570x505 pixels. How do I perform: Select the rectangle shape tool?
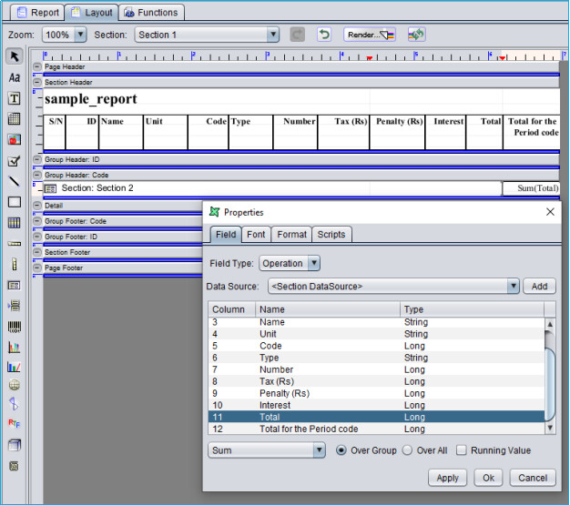click(15, 202)
